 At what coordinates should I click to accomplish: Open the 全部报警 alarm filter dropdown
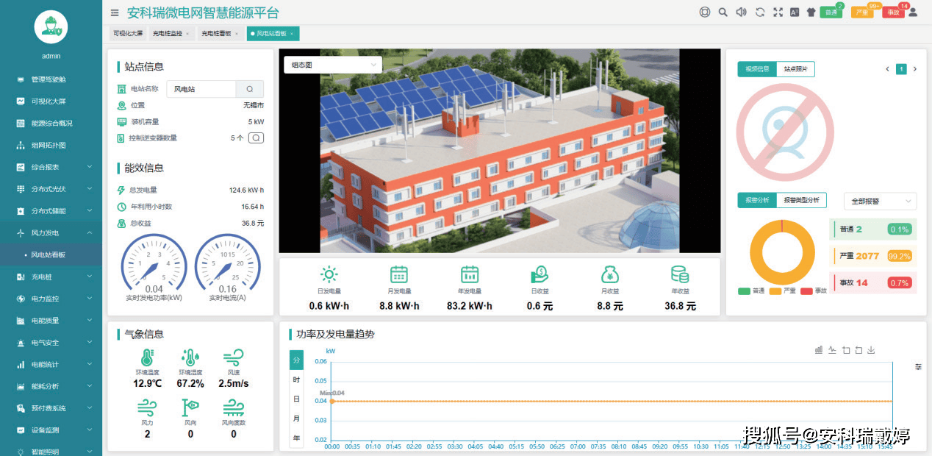[x=880, y=201]
